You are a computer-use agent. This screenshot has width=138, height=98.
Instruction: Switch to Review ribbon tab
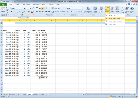click(51, 4)
